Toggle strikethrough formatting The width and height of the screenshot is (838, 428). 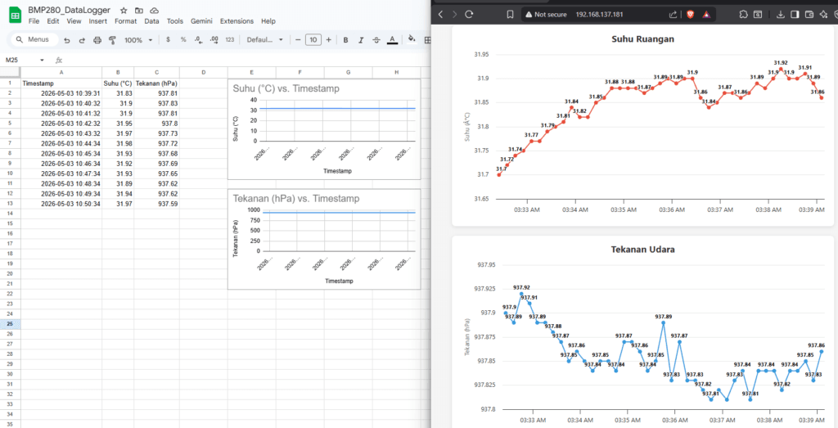[376, 39]
